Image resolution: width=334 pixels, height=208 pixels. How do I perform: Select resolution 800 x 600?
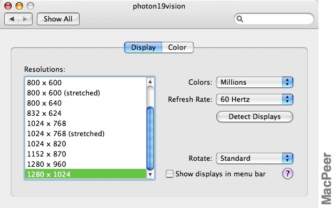point(86,83)
